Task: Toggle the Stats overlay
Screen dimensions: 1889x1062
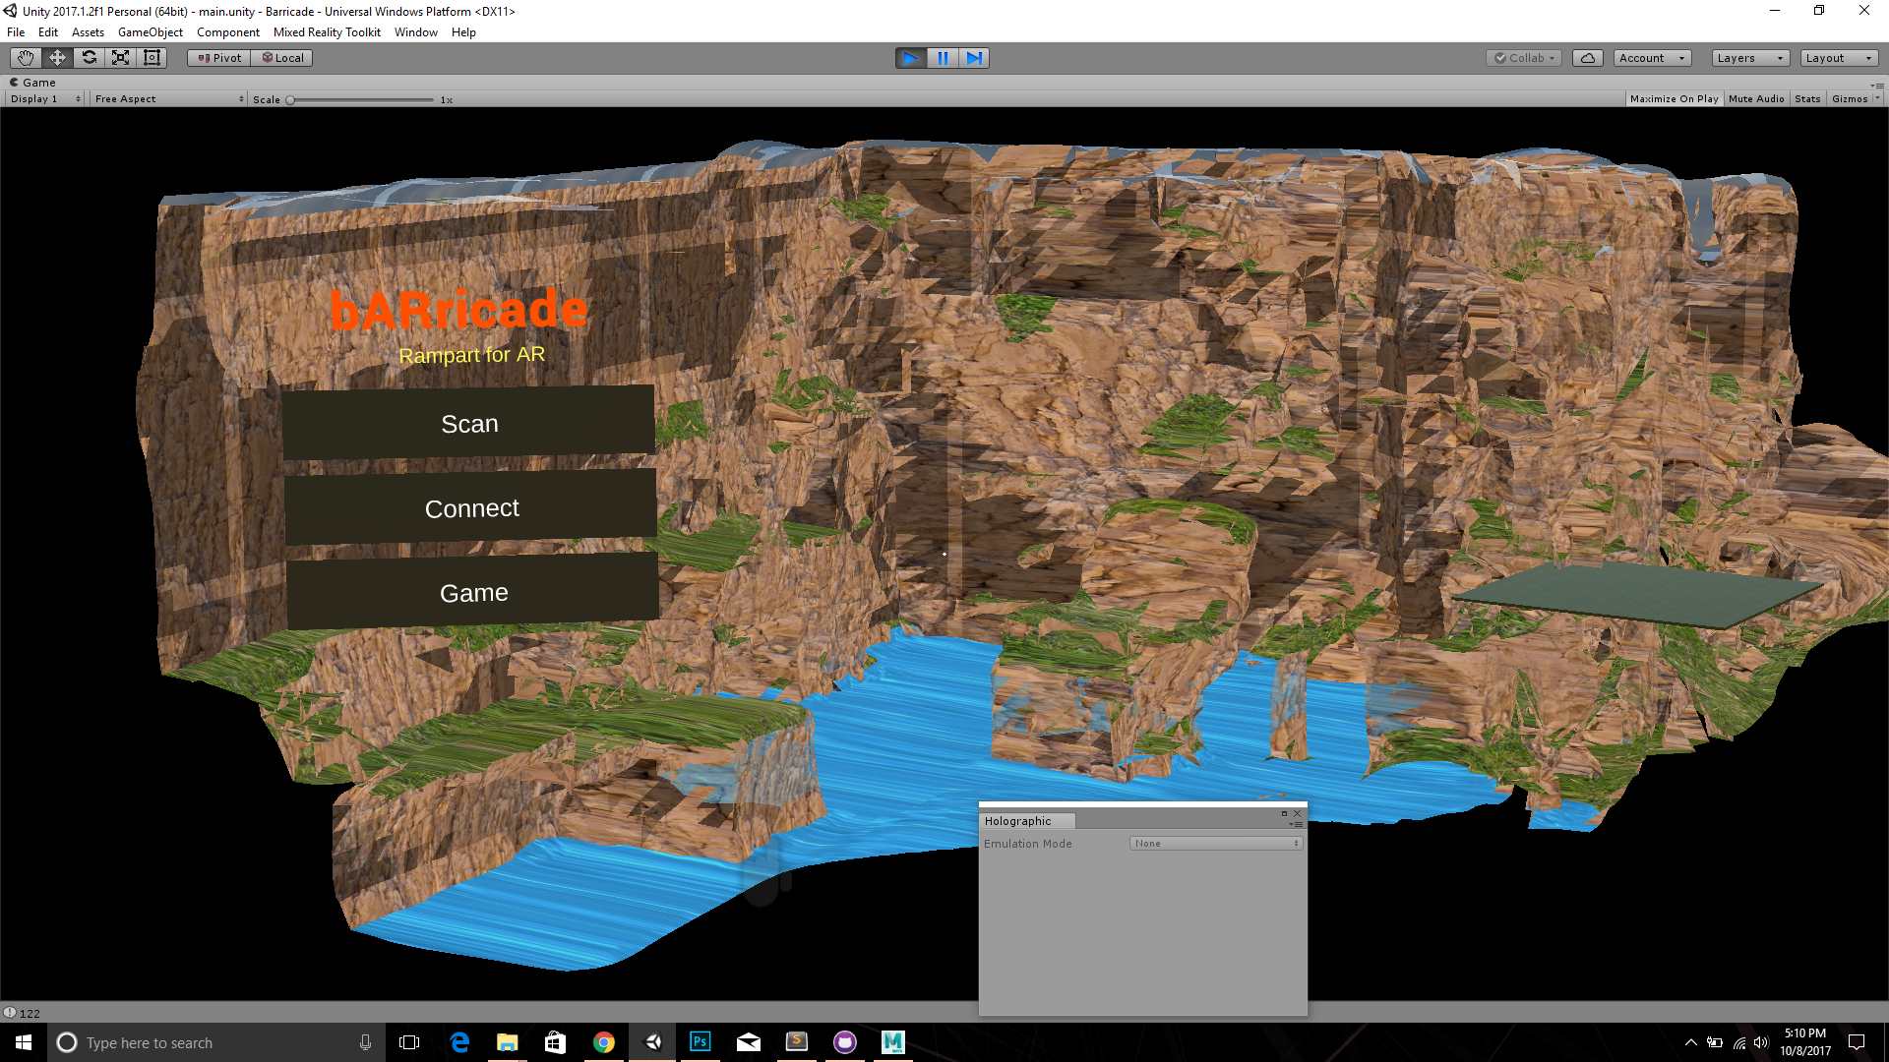Action: [1806, 99]
